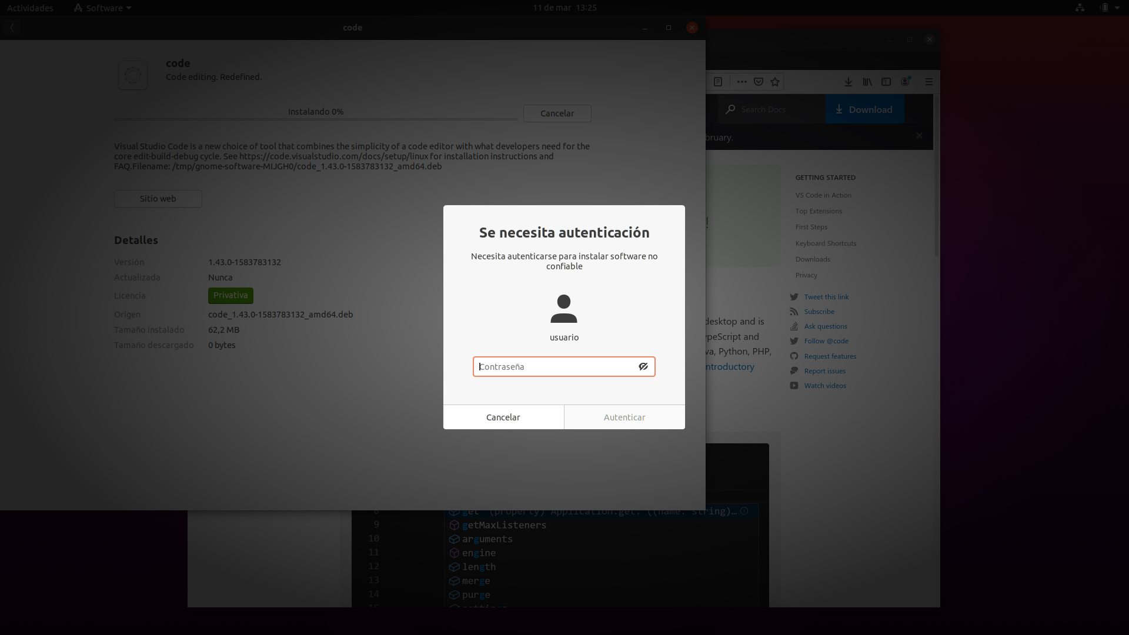Open VS Code in Action link
The height and width of the screenshot is (635, 1129).
(x=823, y=195)
